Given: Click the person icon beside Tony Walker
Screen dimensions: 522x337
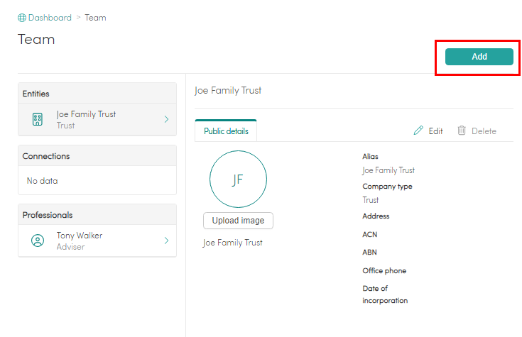Looking at the screenshot, I should (x=38, y=241).
